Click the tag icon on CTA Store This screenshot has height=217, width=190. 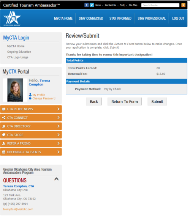[4, 135]
